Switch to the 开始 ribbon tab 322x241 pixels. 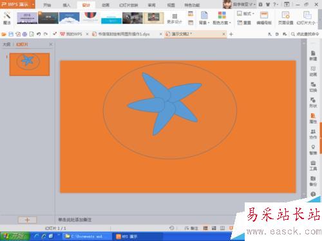click(x=47, y=5)
